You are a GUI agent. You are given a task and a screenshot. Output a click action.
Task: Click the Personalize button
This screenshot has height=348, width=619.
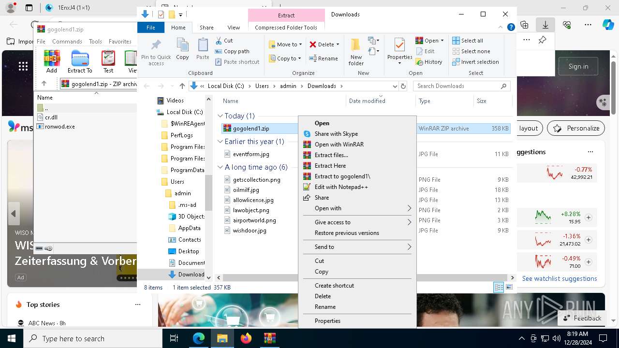577,128
